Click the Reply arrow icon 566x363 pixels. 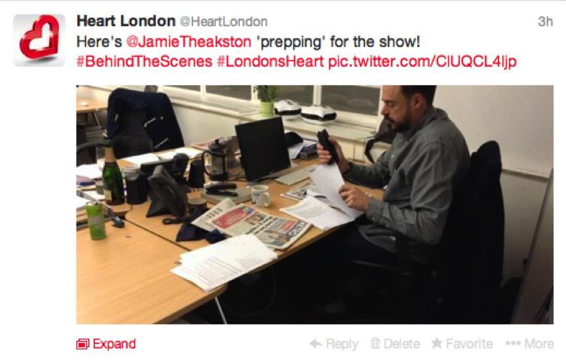click(x=316, y=343)
